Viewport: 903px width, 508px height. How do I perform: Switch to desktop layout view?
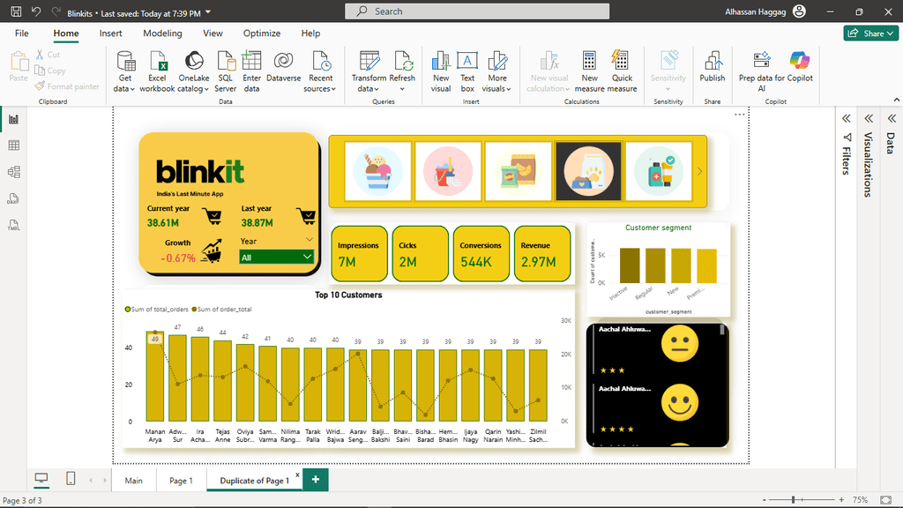tap(41, 478)
